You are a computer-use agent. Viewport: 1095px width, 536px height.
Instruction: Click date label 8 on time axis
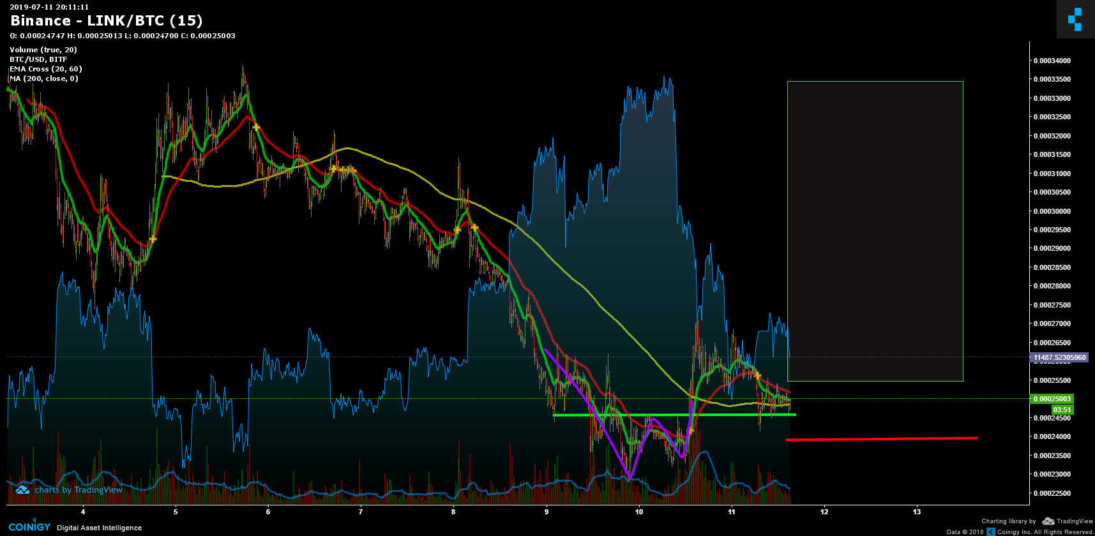(453, 512)
